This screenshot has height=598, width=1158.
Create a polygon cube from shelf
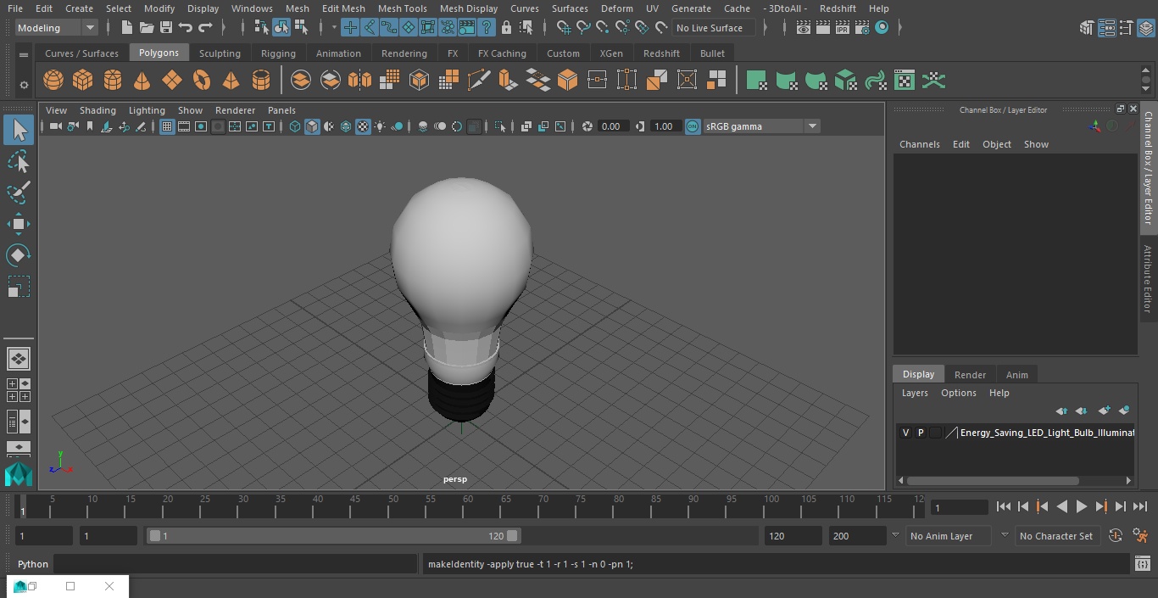[x=83, y=81]
